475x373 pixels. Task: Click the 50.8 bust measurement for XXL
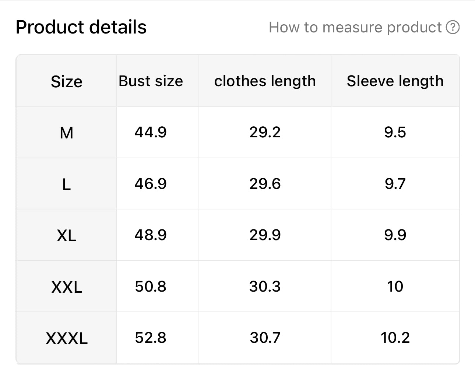(x=151, y=286)
